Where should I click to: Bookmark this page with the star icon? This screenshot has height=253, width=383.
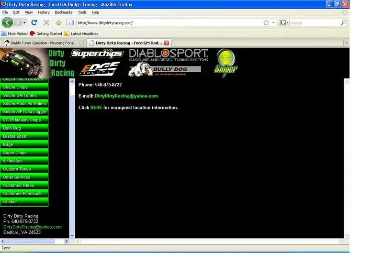(266, 22)
